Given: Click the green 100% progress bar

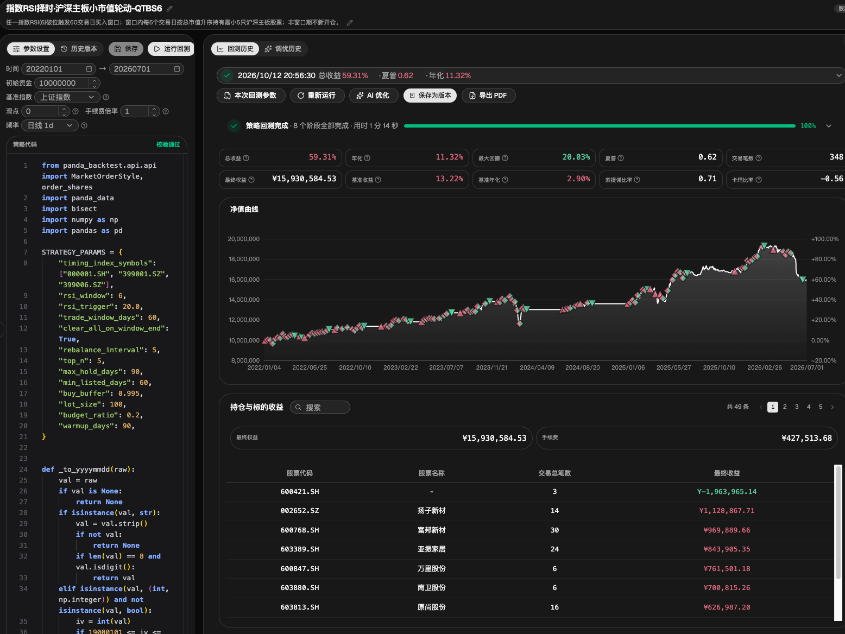Looking at the screenshot, I should [x=600, y=126].
